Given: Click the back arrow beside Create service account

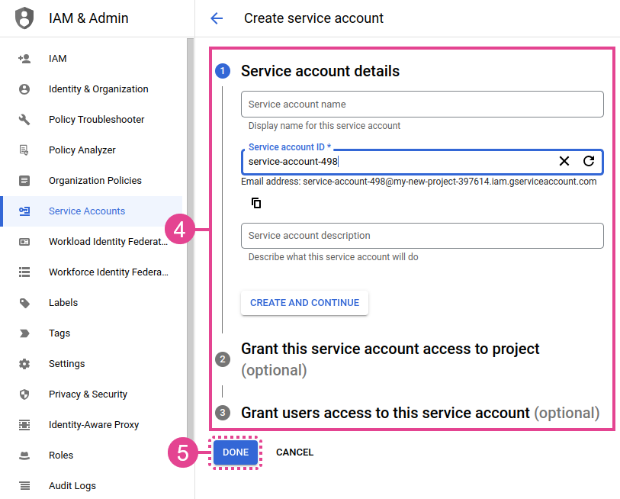Looking at the screenshot, I should tap(217, 18).
